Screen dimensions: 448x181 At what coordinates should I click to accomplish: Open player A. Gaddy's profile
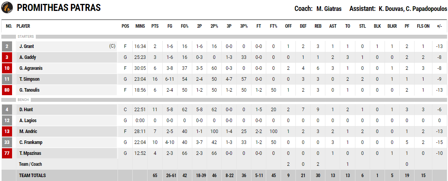tap(28, 57)
